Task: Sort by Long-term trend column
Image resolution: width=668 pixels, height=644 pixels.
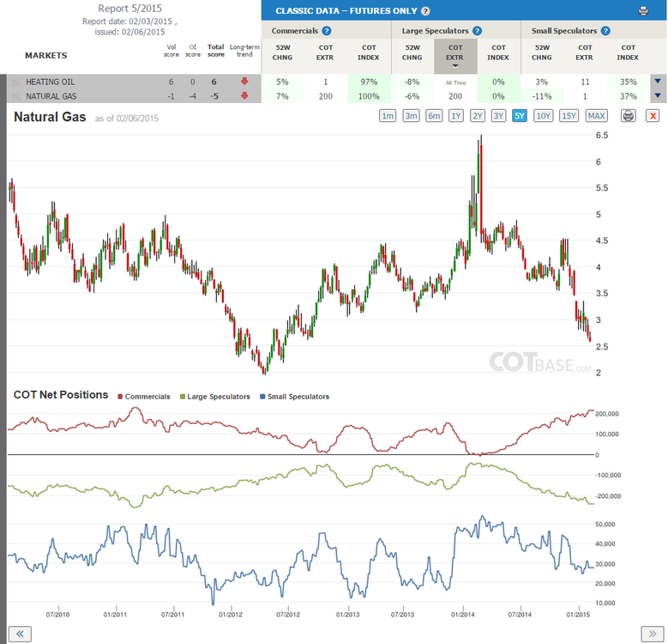Action: [244, 51]
